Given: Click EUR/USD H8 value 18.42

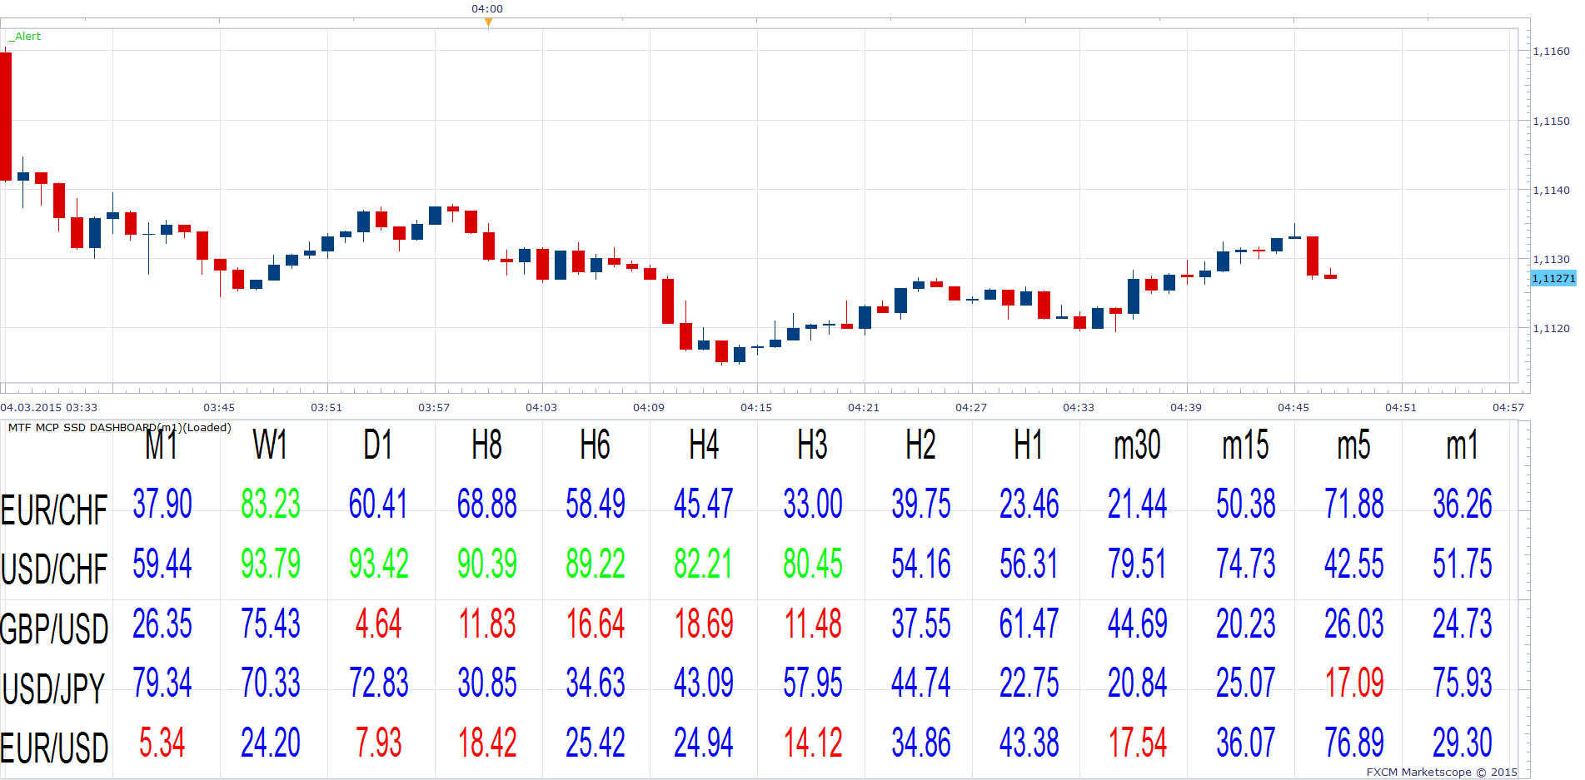Looking at the screenshot, I should 487,743.
